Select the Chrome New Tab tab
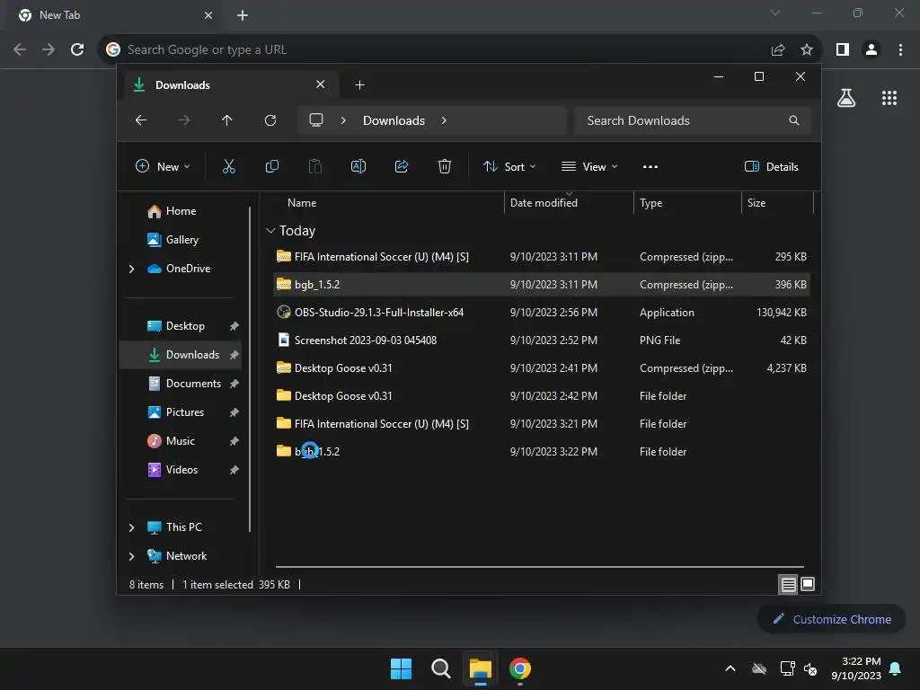The width and height of the screenshot is (920, 690). [x=114, y=15]
